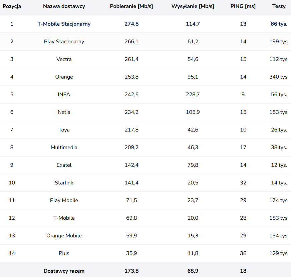This screenshot has height=277, width=291.
Task: Click the '12 tys.' tests count
Action: (x=279, y=165)
